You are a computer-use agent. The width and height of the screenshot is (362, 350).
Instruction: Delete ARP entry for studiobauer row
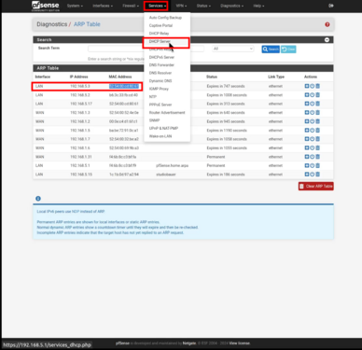(317, 175)
